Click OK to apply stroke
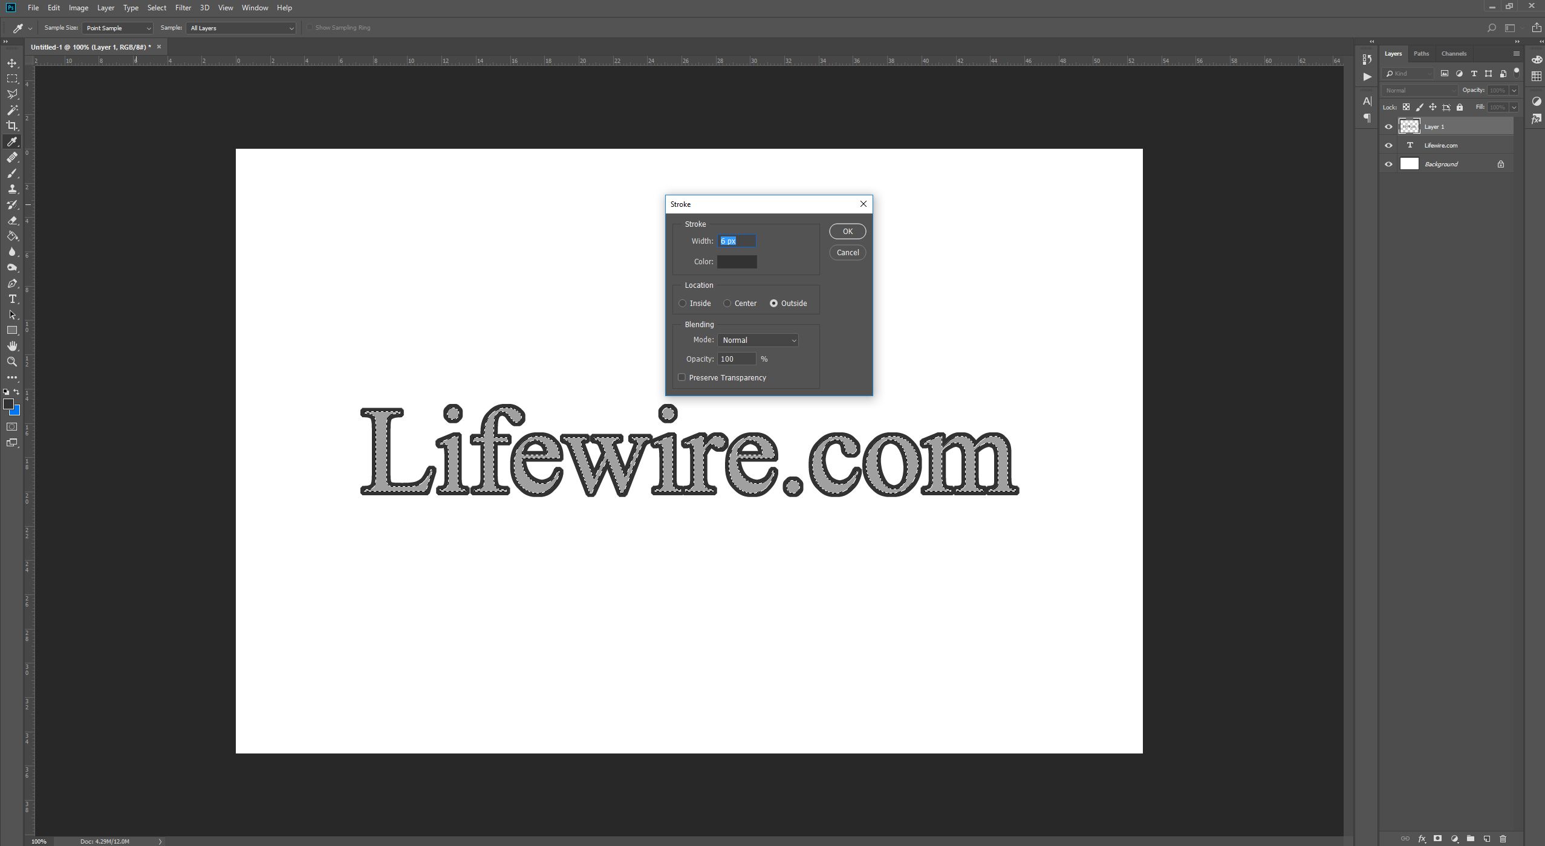Viewport: 1545px width, 846px height. [x=848, y=230]
